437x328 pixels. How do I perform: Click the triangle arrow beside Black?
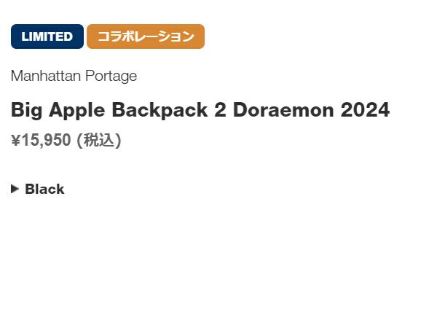[x=15, y=189]
